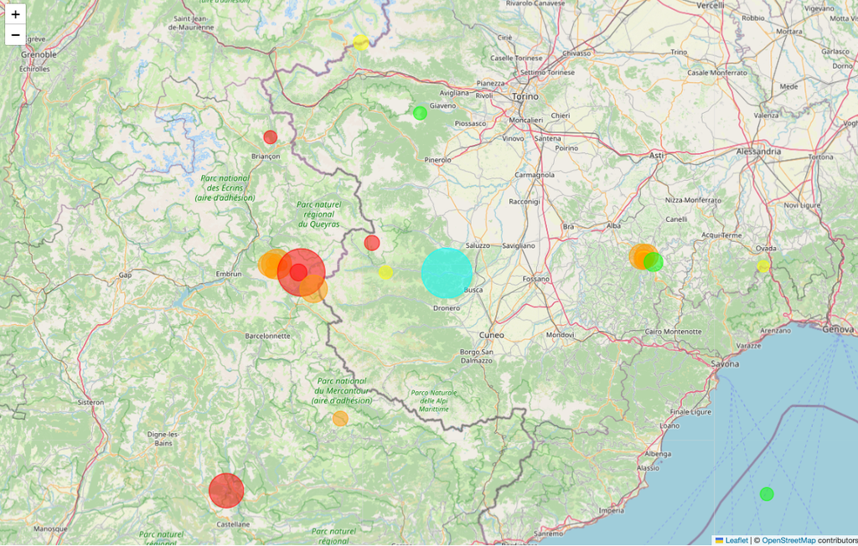Select the yellow circle left of the cyan circle
The width and height of the screenshot is (858, 546).
385,272
